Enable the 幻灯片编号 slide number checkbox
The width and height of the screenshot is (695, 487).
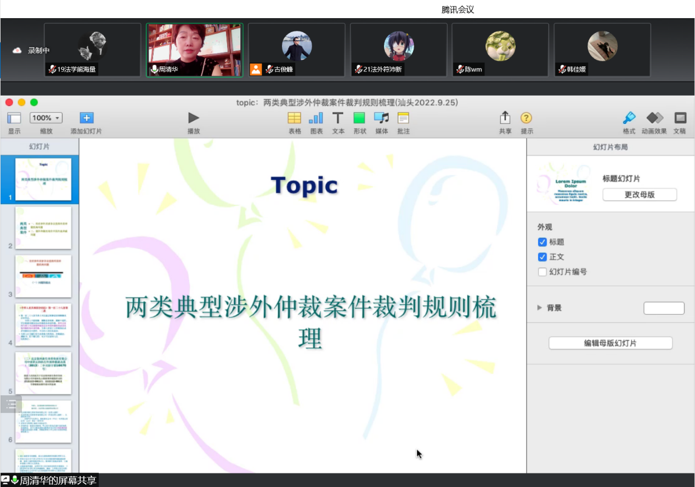tap(543, 272)
